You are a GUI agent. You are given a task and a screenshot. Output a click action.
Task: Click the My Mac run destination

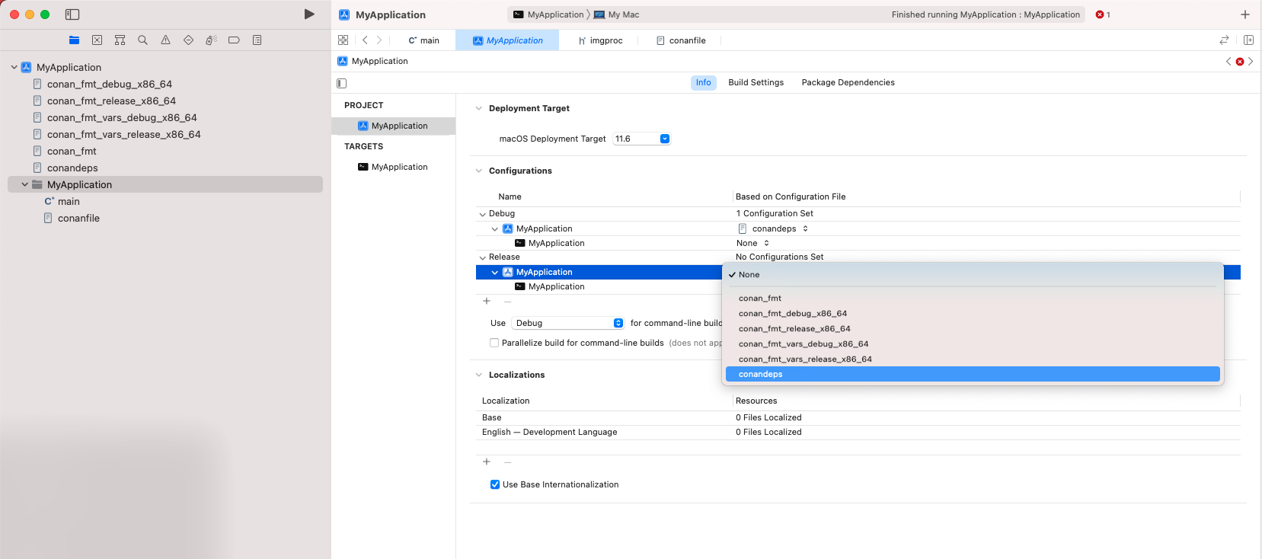coord(616,14)
